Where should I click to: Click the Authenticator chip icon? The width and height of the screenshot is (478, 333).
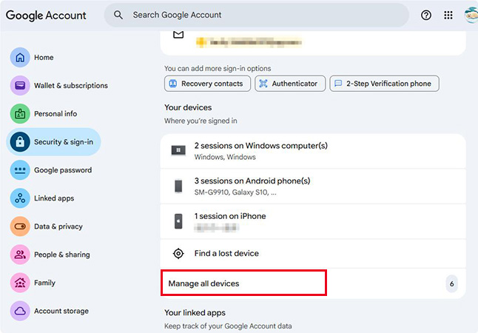point(263,84)
